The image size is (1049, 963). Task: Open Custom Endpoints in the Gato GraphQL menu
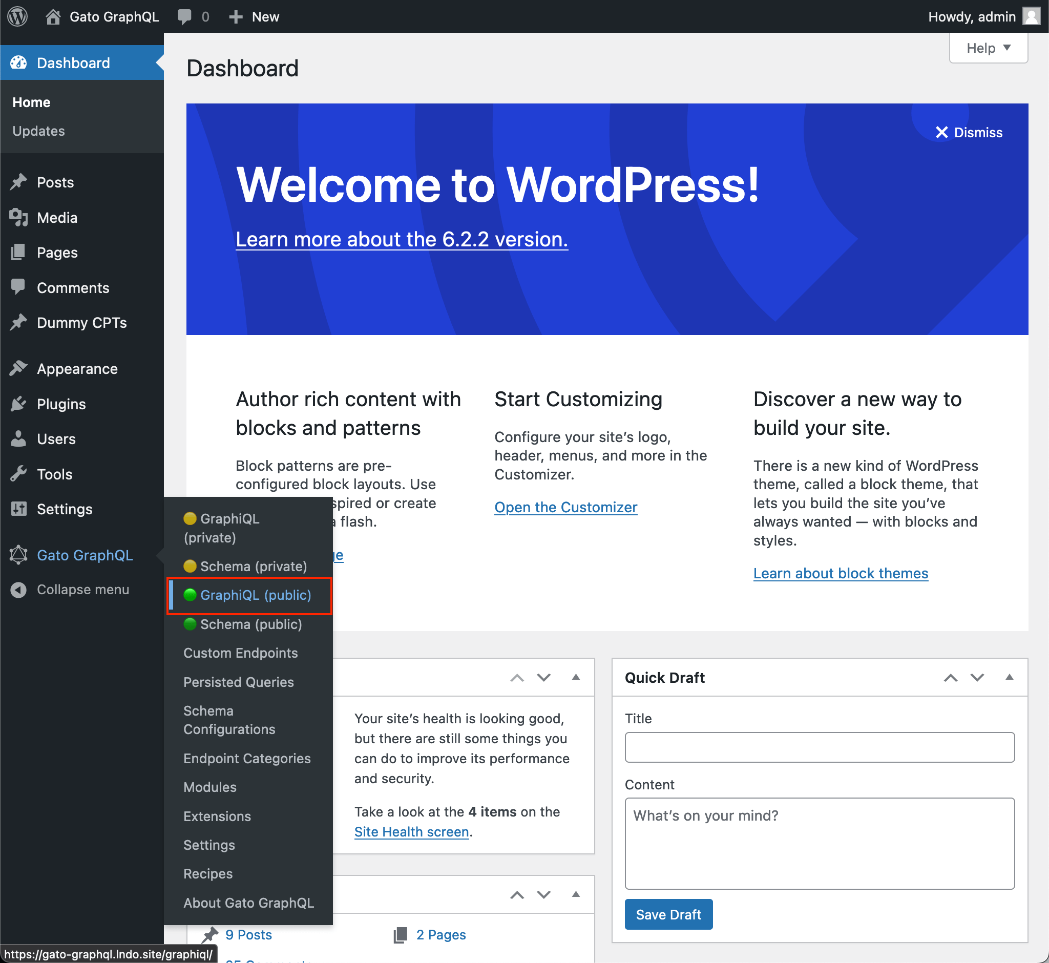click(x=241, y=653)
